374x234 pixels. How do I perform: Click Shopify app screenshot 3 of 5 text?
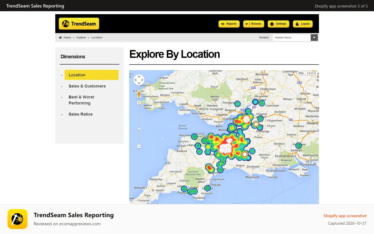click(x=341, y=6)
